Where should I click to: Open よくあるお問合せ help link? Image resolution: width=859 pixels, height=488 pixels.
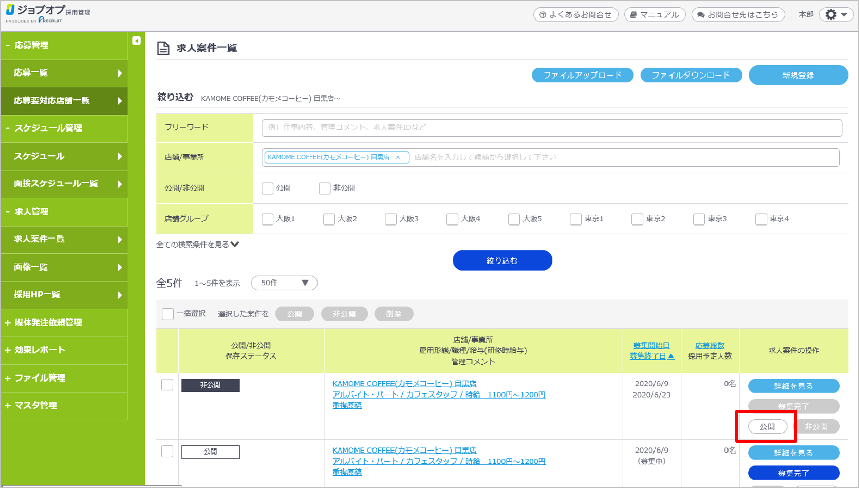pos(575,15)
